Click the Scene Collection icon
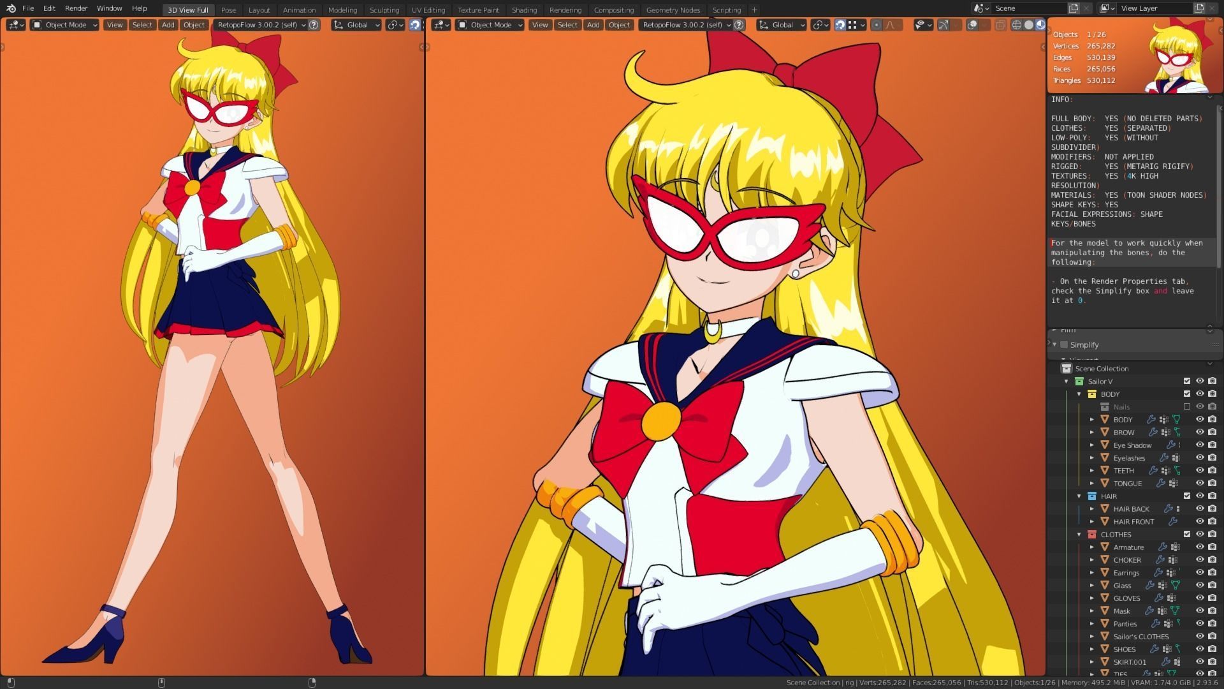The height and width of the screenshot is (689, 1224). (1067, 369)
